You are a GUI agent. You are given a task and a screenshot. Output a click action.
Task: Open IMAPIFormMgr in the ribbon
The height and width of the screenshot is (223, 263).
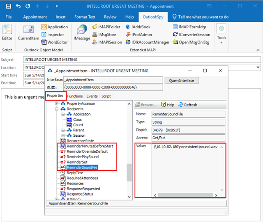pos(190,27)
